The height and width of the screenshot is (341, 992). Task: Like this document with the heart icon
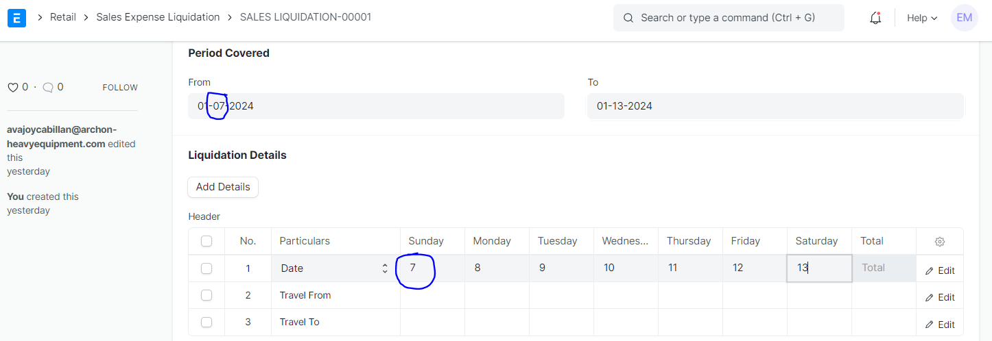coord(12,88)
